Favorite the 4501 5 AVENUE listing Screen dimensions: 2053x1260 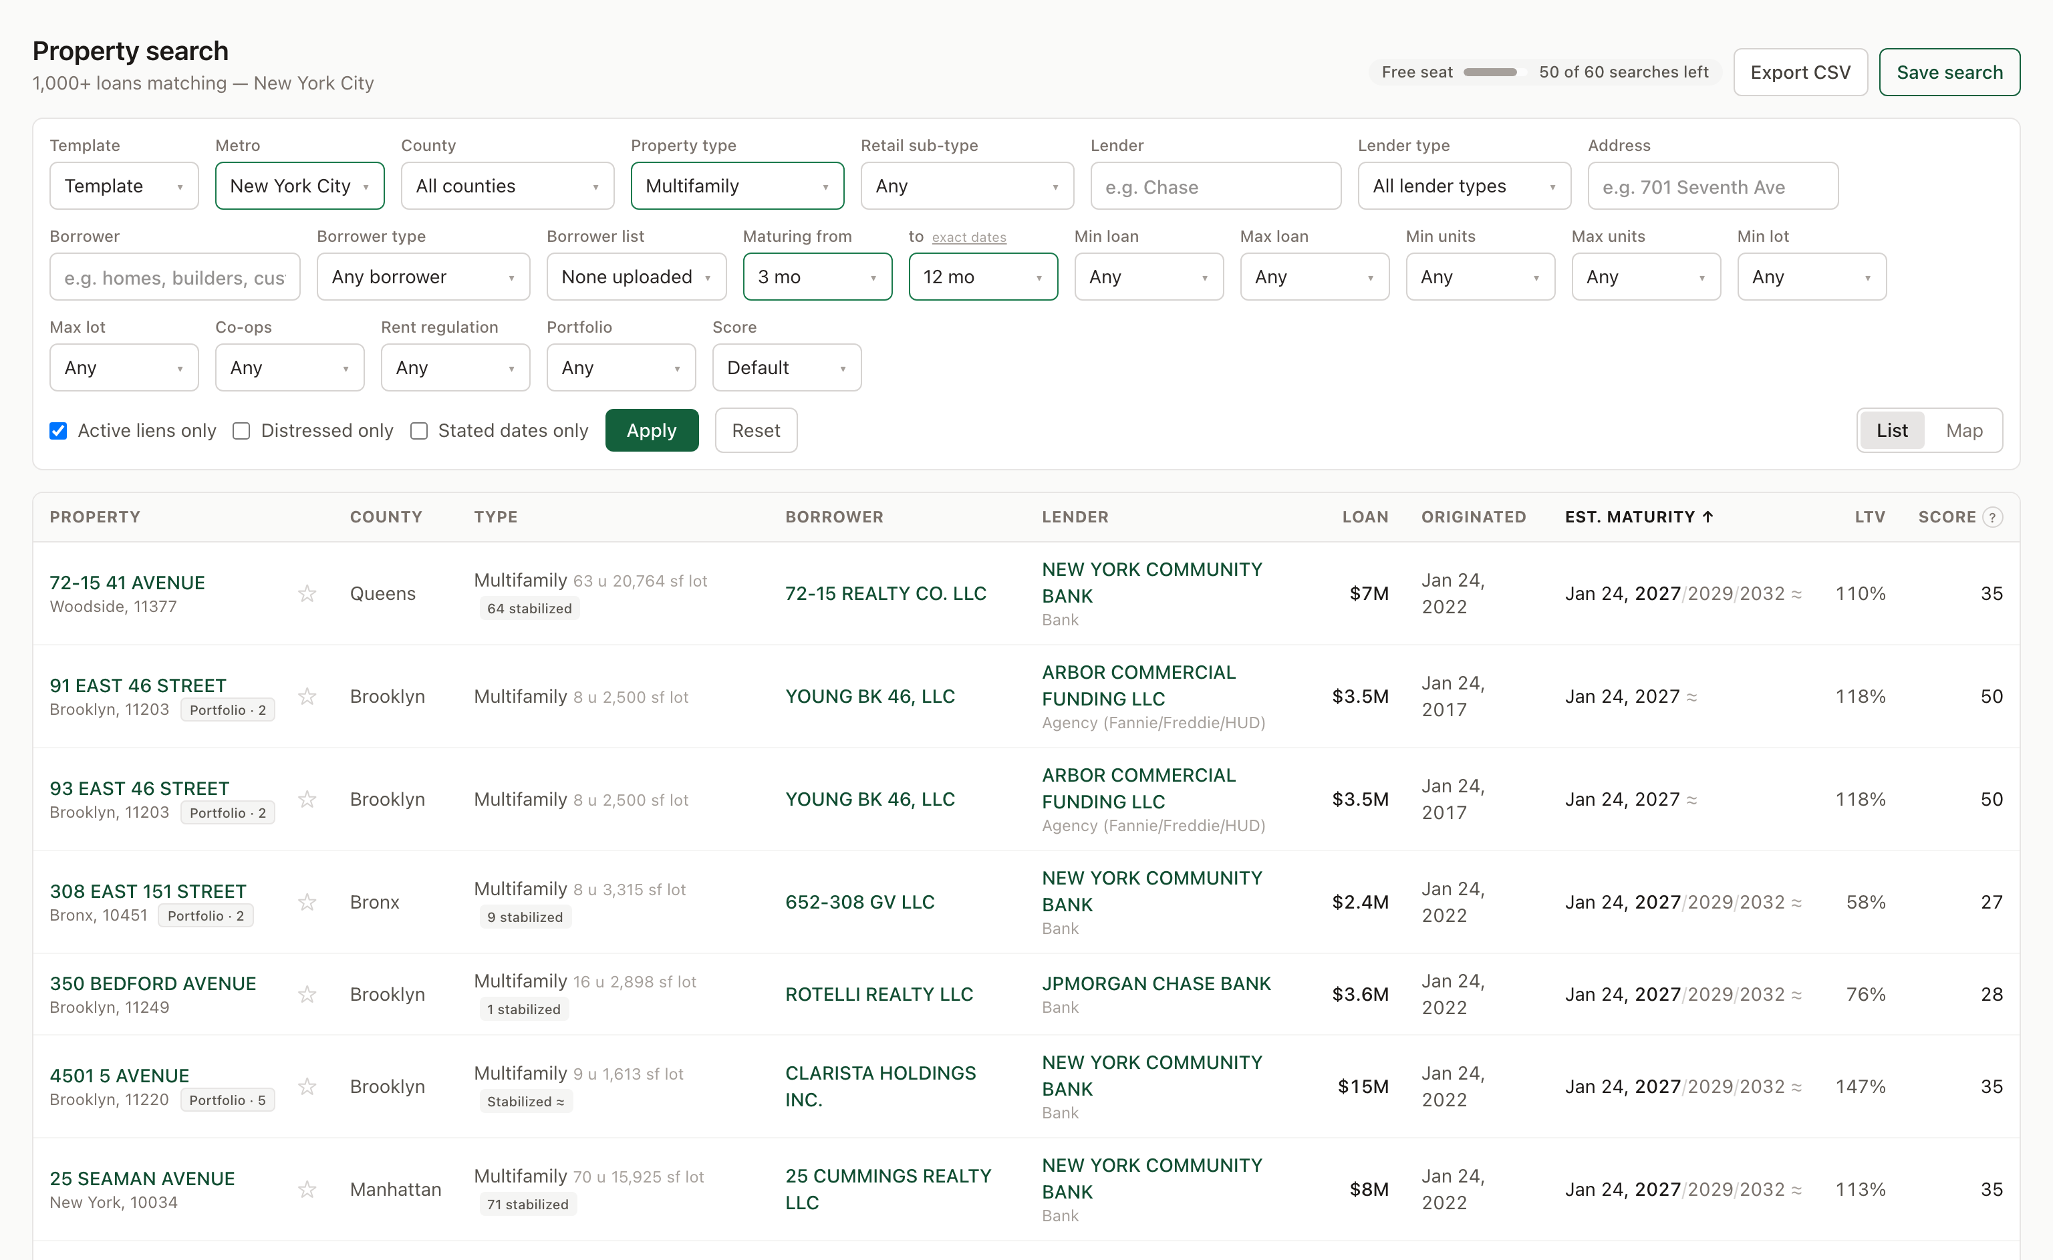point(307,1087)
